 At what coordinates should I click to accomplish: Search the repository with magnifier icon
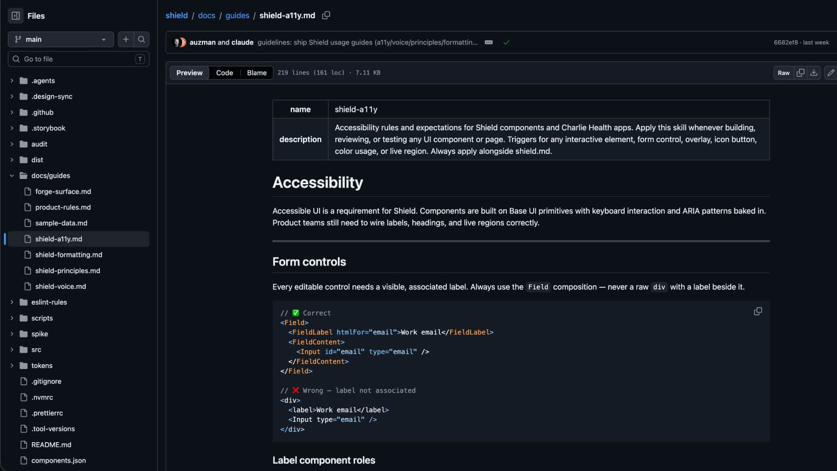[x=141, y=39]
